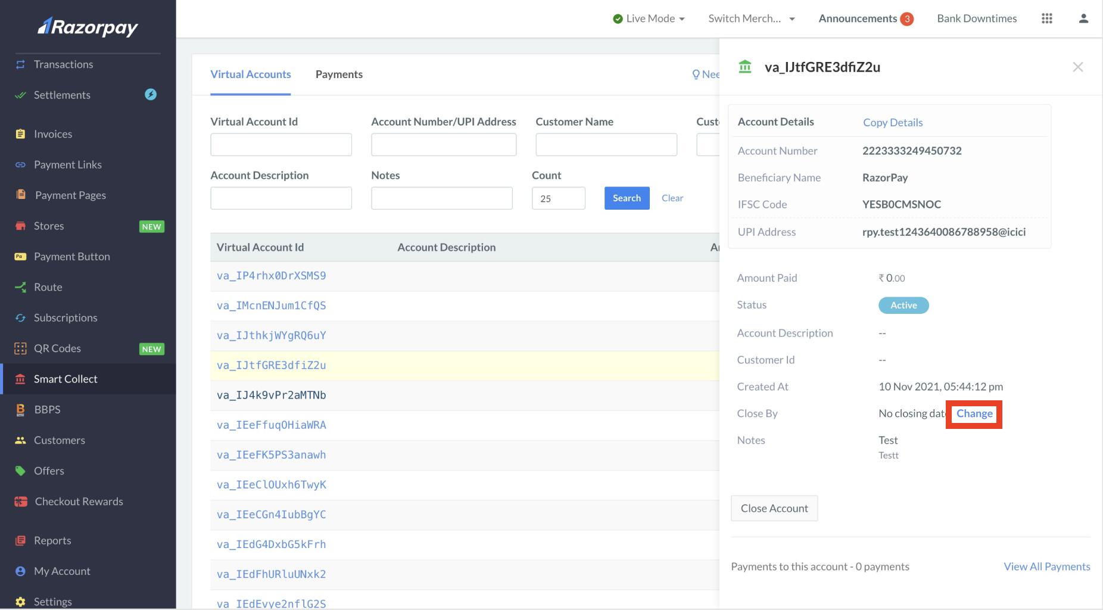Click the View All Payments link
This screenshot has width=1103, height=610.
(1047, 567)
